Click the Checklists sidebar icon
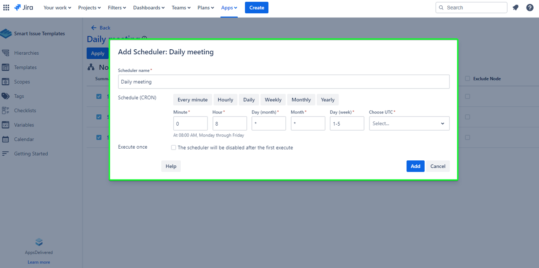This screenshot has height=268, width=539. (5, 111)
